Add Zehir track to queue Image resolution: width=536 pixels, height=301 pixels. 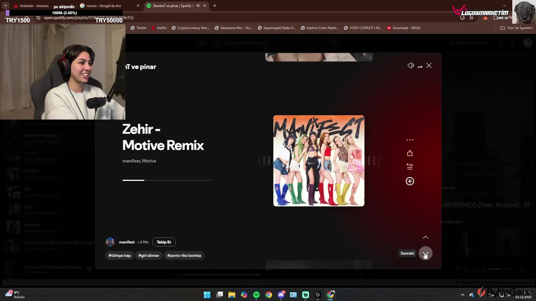pyautogui.click(x=410, y=166)
